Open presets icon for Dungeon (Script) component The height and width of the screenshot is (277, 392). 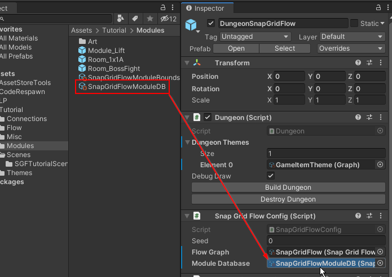369,118
